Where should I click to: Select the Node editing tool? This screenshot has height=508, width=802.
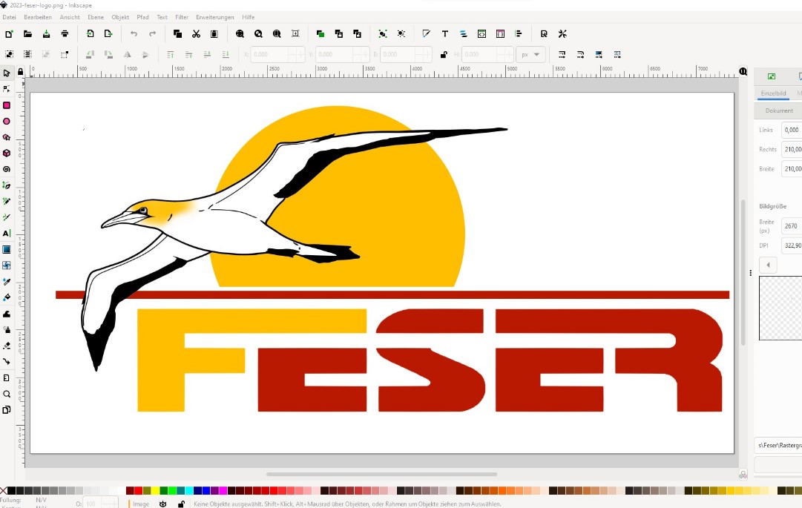[x=7, y=89]
